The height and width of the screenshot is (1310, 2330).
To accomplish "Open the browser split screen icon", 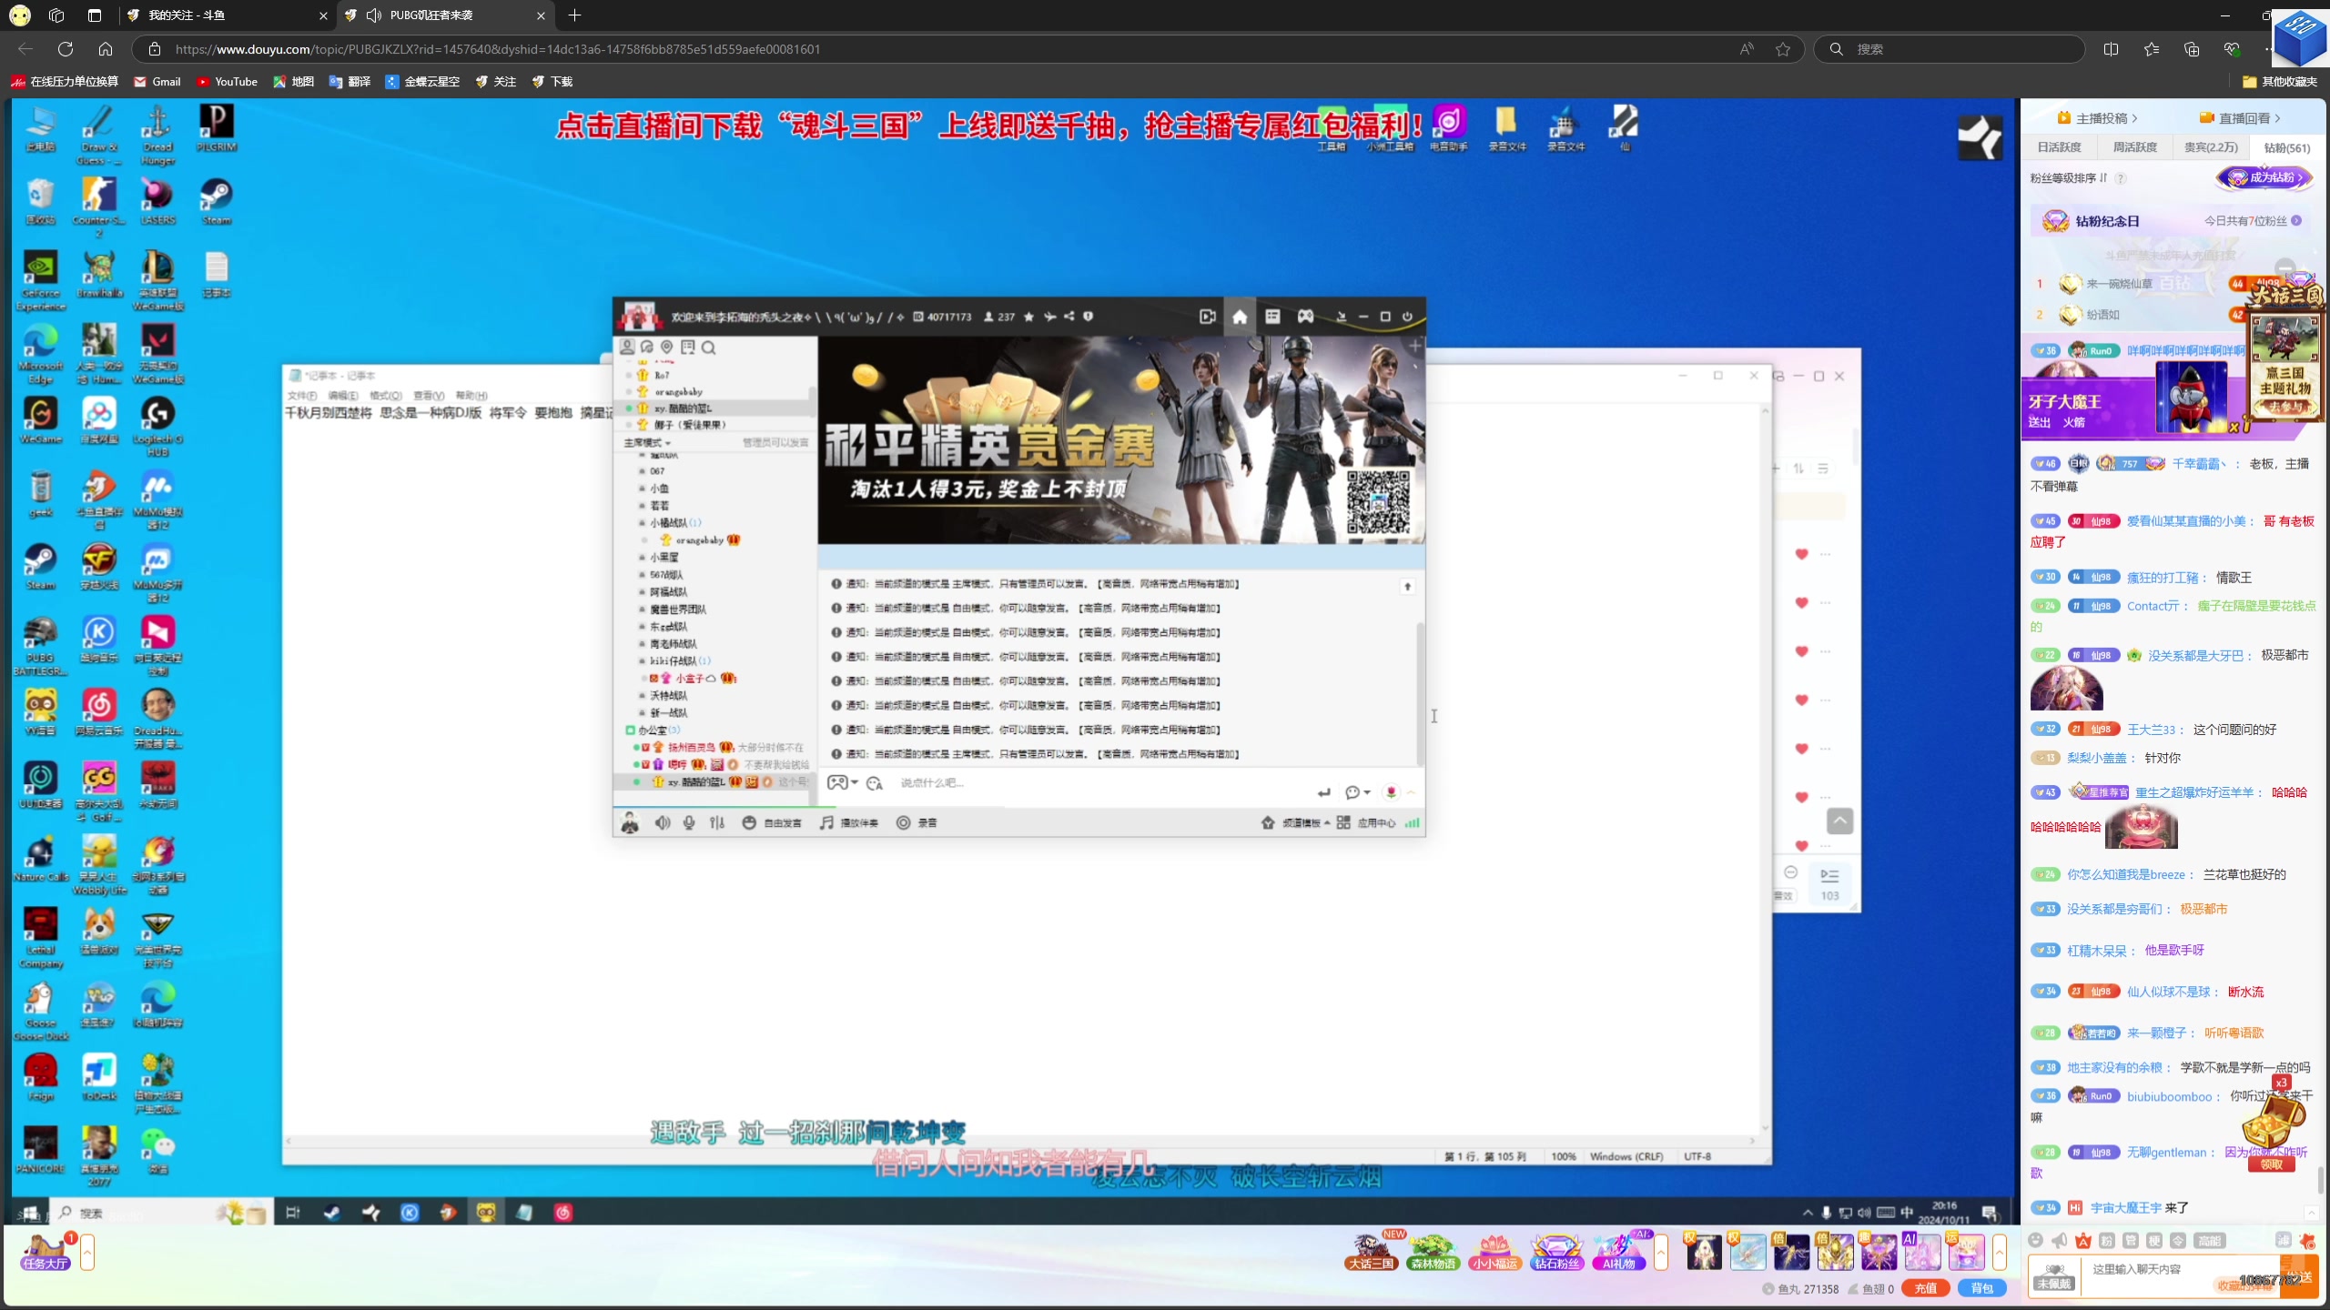I will click(2112, 49).
